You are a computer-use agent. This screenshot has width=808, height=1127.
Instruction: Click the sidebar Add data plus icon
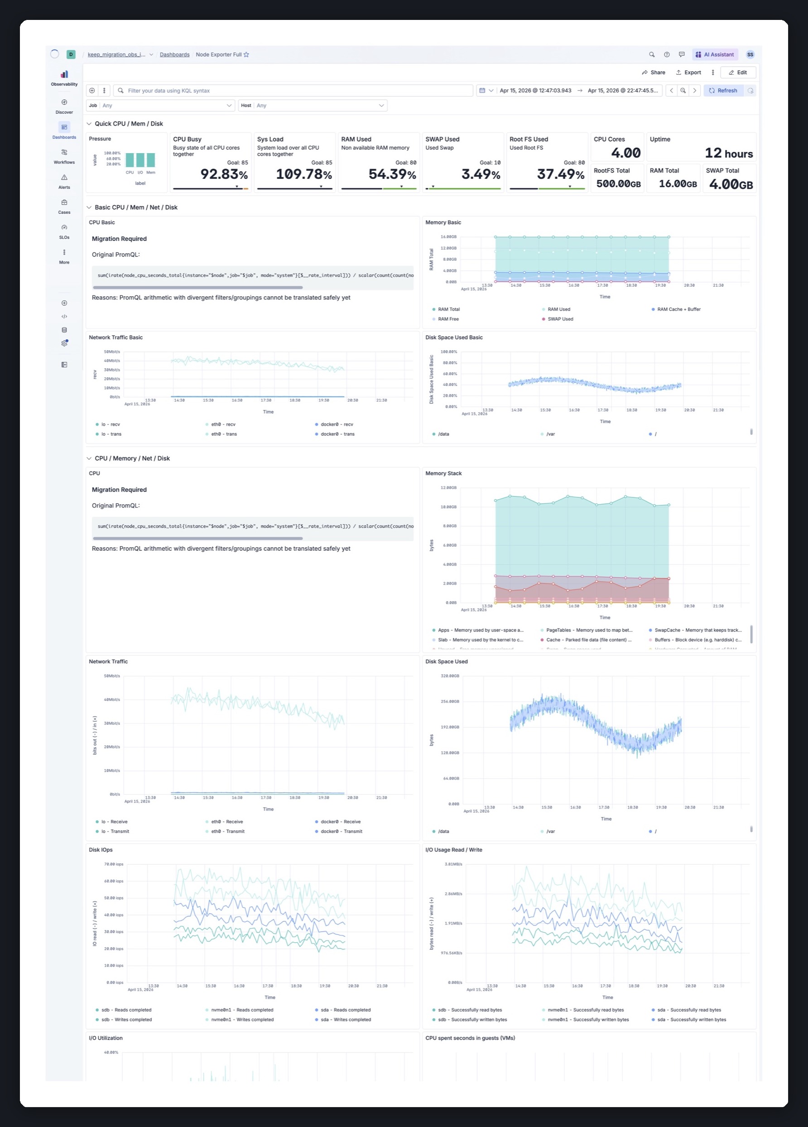[x=64, y=303]
